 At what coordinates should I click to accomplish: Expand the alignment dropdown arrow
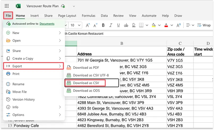coord(193,25)
